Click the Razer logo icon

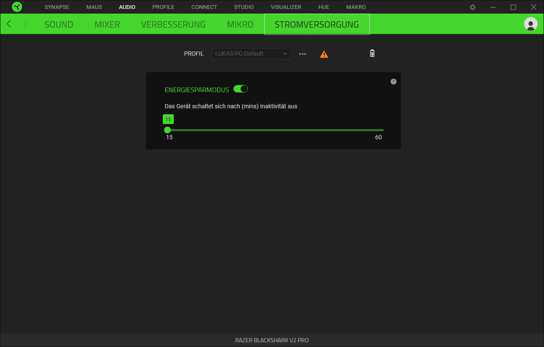tap(17, 7)
